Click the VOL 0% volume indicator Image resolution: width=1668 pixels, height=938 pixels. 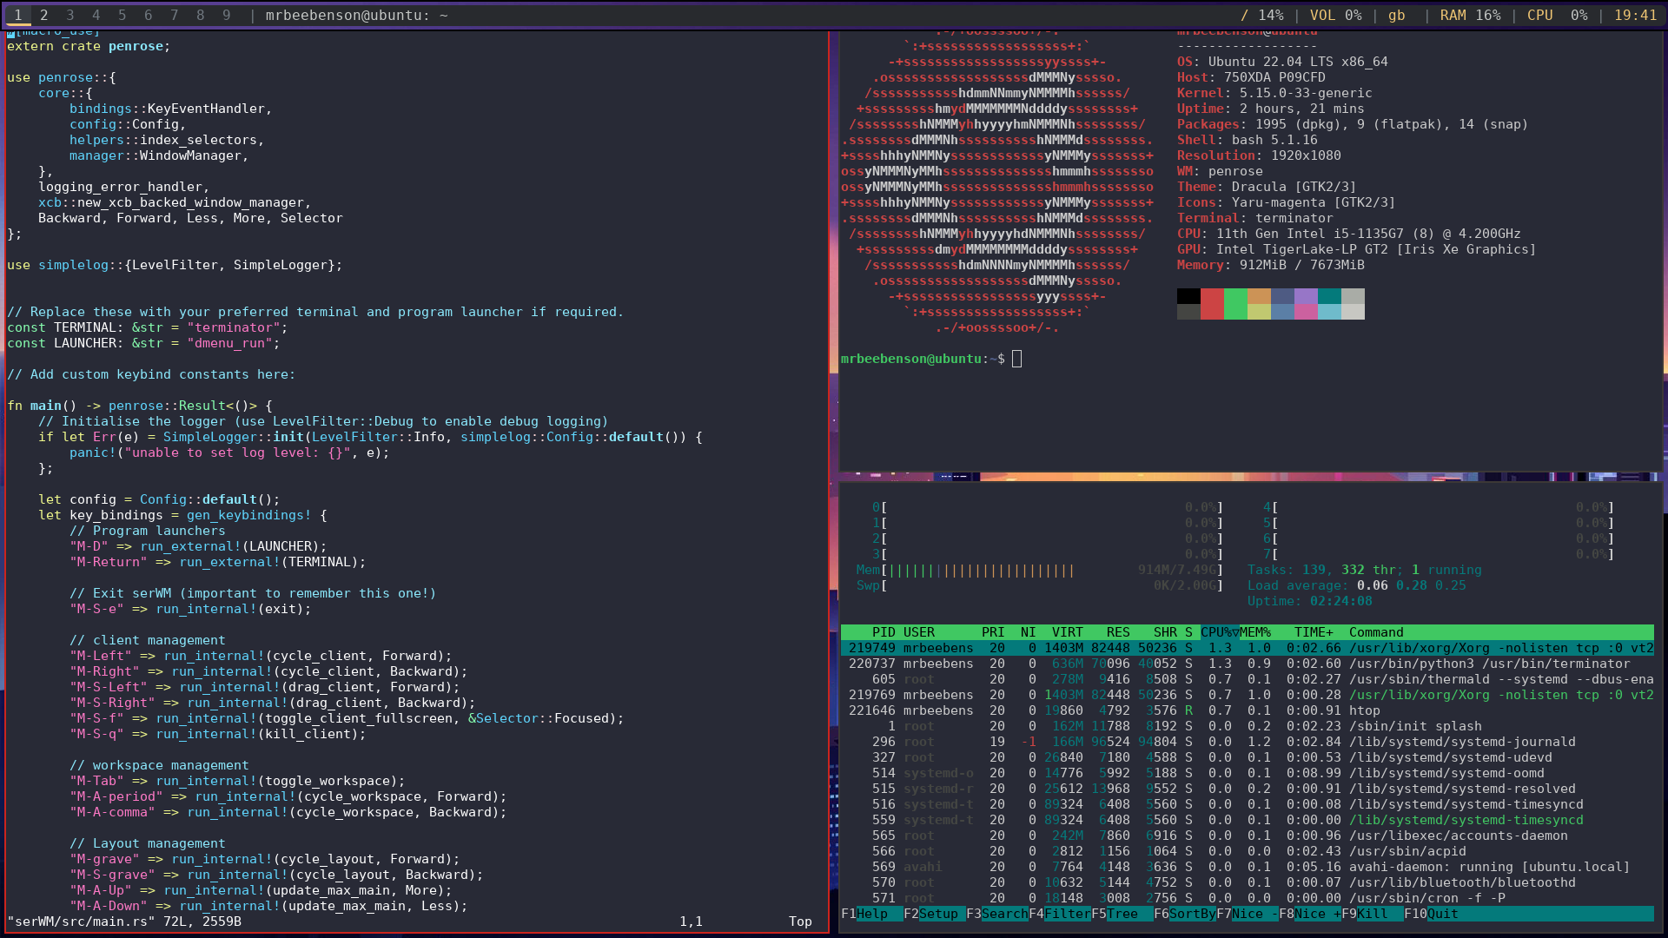1335,15
